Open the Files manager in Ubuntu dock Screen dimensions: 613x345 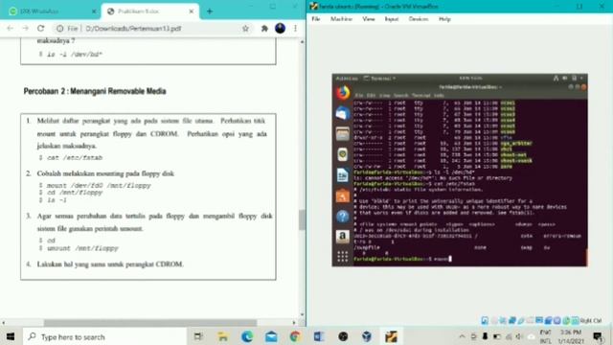(343, 134)
